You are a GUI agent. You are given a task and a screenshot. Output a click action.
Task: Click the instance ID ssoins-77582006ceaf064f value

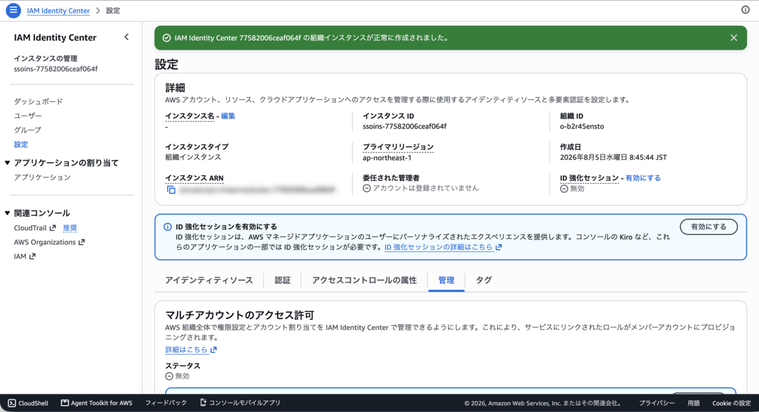pos(405,126)
